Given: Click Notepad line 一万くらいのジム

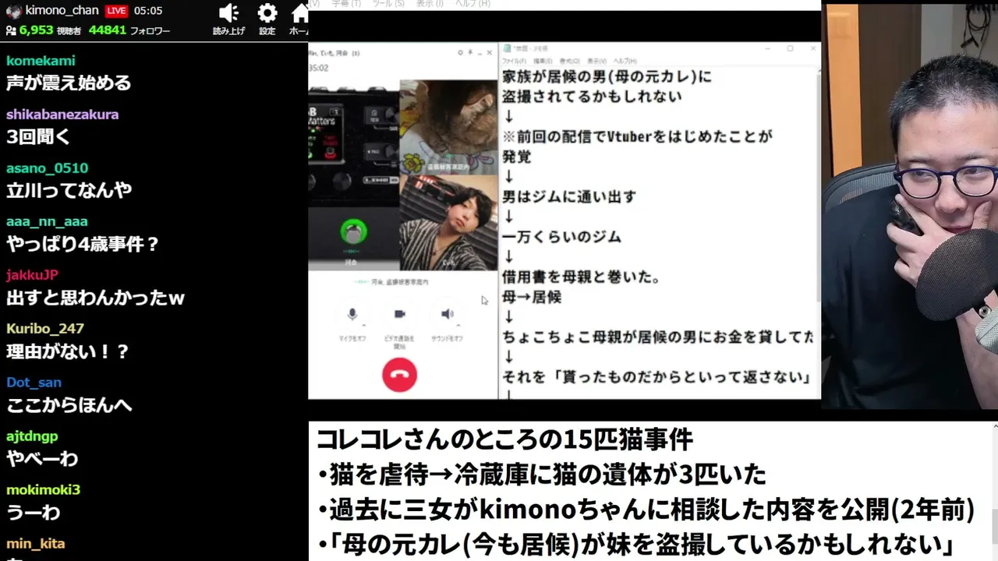Looking at the screenshot, I should pos(561,237).
